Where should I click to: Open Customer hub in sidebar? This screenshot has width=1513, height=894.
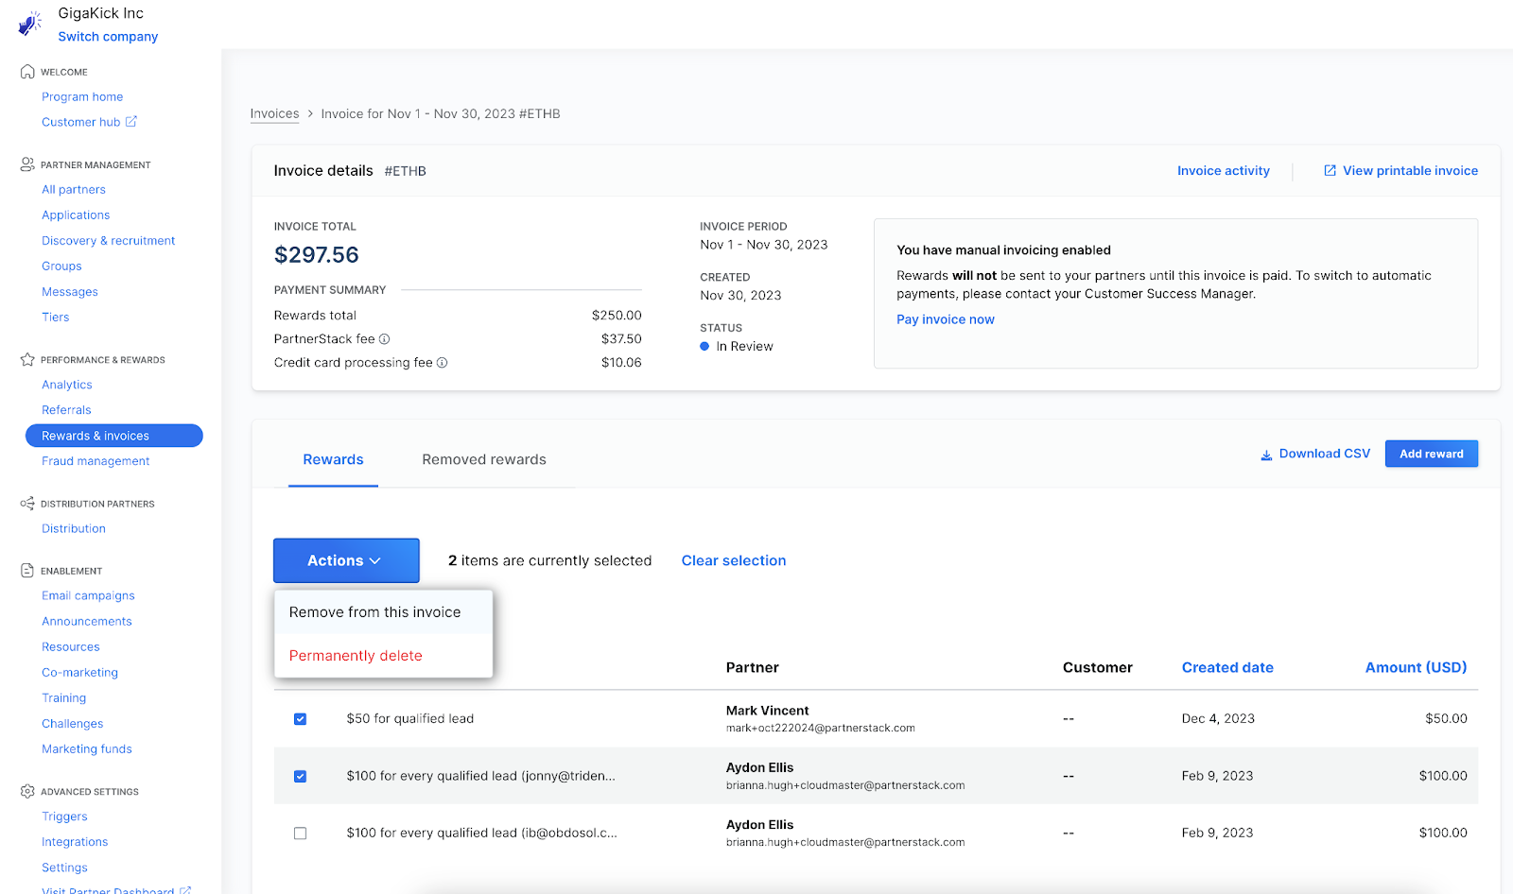[x=81, y=122]
